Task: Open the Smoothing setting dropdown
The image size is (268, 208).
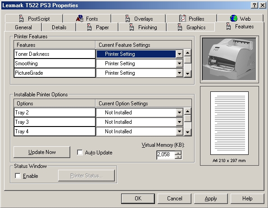Action: (179, 63)
